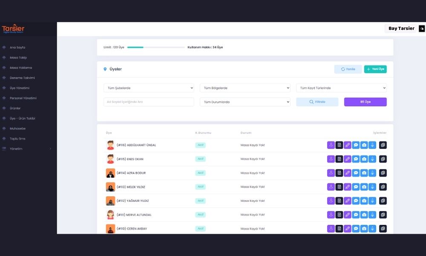Open the Tüm Durumlarda status dropdown
The width and height of the screenshot is (426, 256).
coord(245,102)
